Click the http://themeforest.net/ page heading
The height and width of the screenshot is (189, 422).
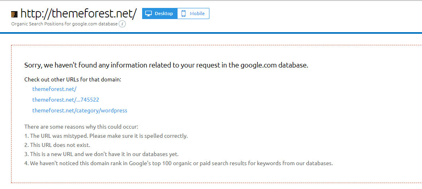coord(78,13)
